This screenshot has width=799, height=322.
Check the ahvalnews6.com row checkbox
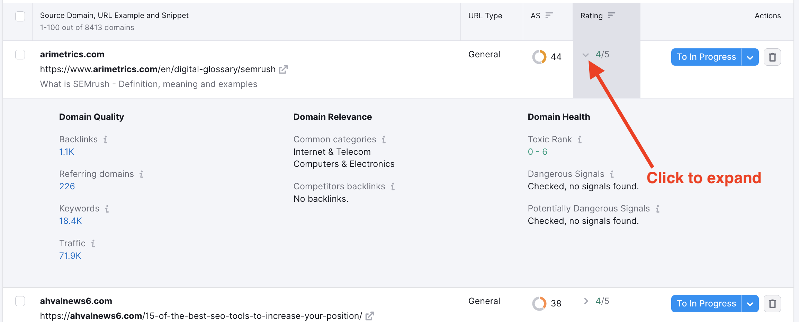20,301
